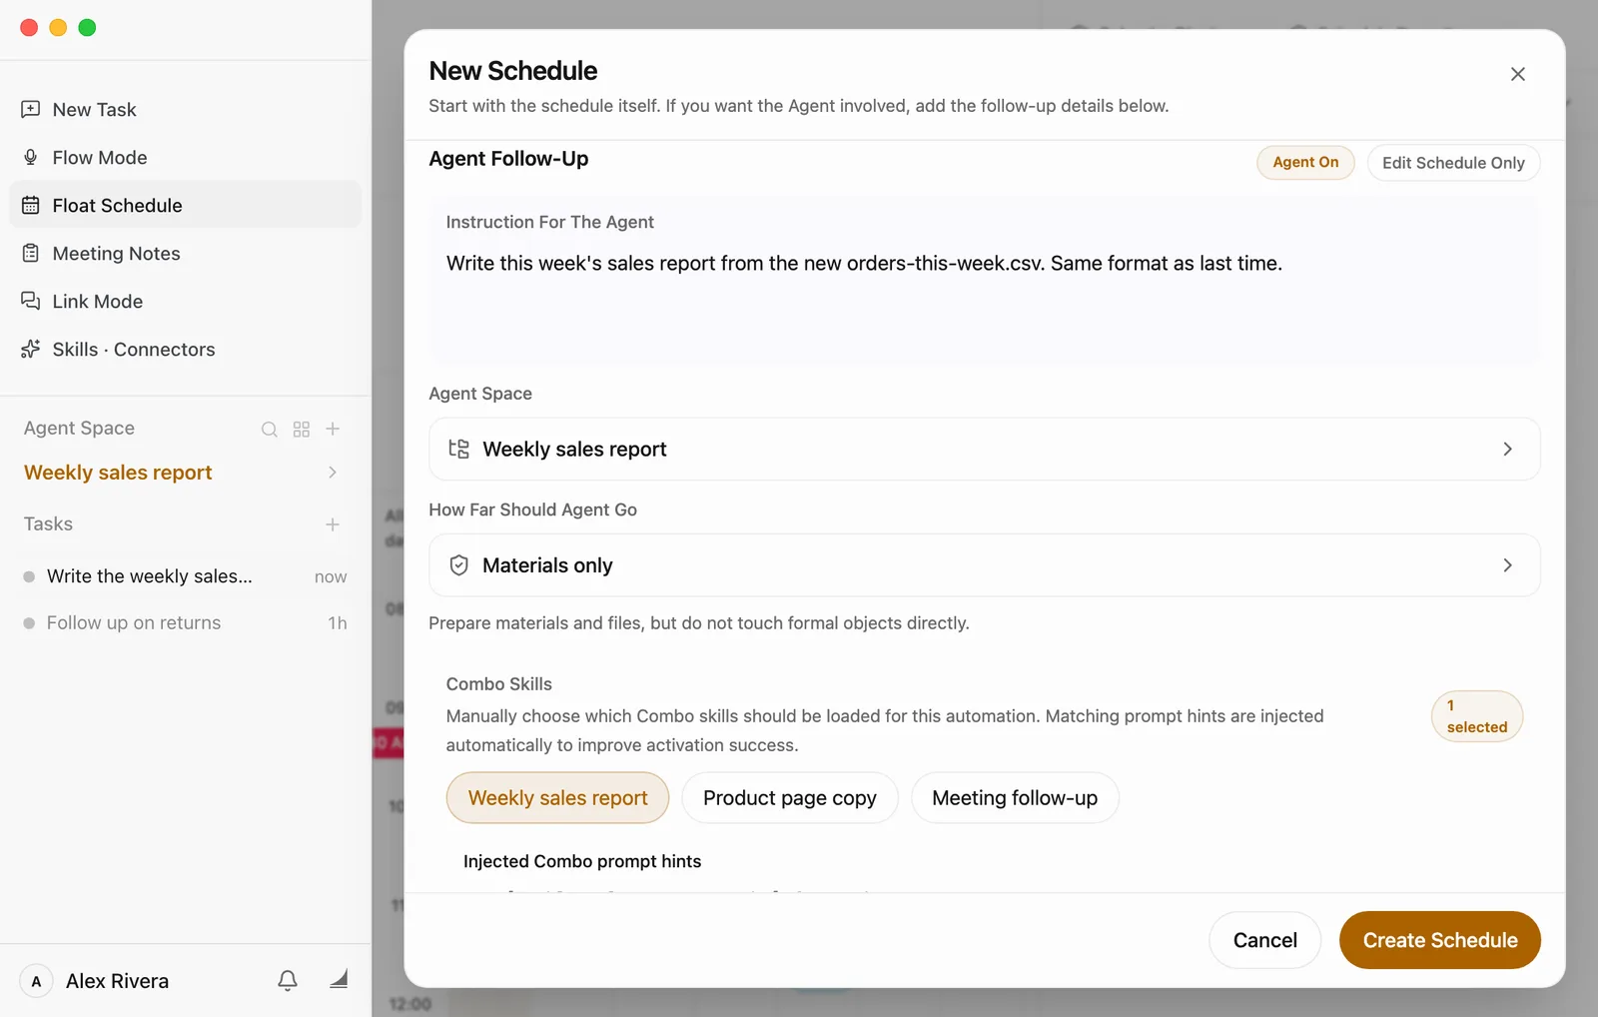This screenshot has height=1017, width=1598.
Task: Click the Float Schedule calendar icon
Action: 31,205
